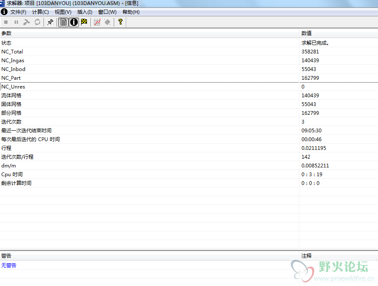Click the value 0 : 3 : 19

(x=312, y=174)
